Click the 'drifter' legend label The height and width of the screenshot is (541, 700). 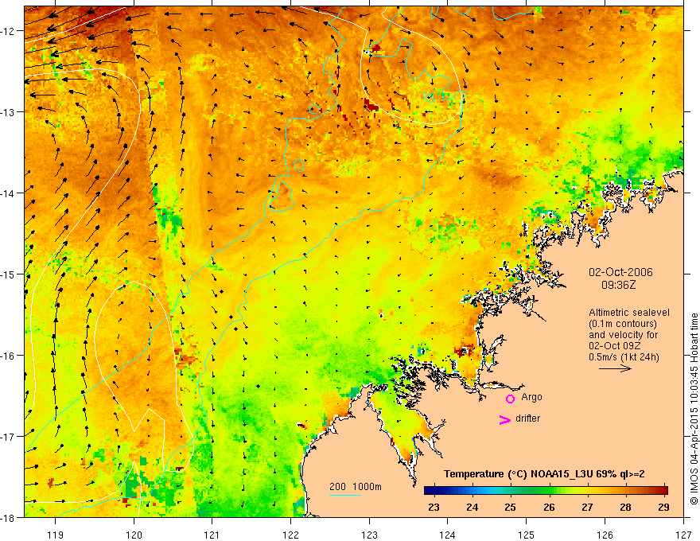[x=527, y=418]
